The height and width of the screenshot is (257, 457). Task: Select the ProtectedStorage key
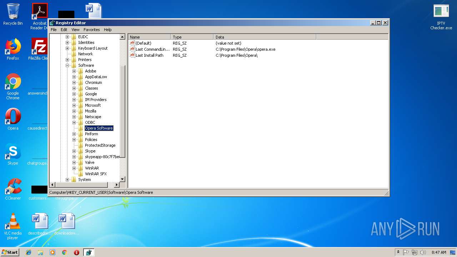pyautogui.click(x=100, y=145)
